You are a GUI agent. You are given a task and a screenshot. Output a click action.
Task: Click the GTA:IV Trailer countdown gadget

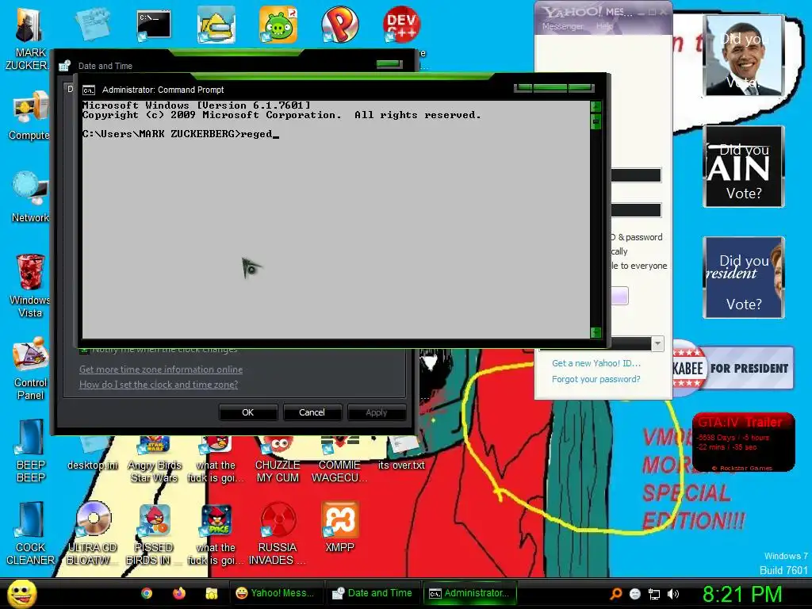pyautogui.click(x=743, y=442)
